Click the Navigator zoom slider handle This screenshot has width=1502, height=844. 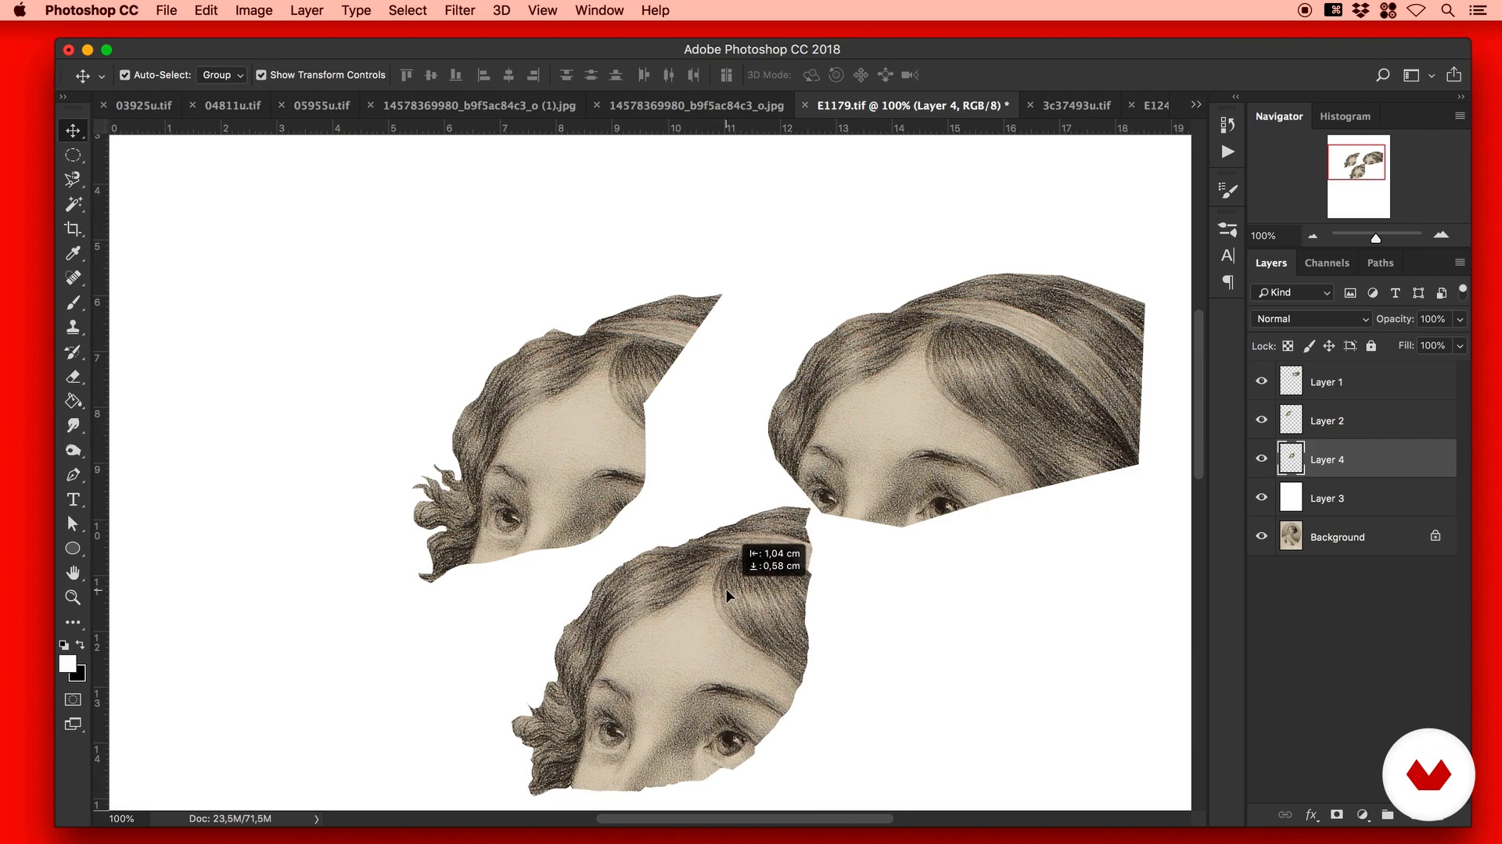pyautogui.click(x=1375, y=238)
